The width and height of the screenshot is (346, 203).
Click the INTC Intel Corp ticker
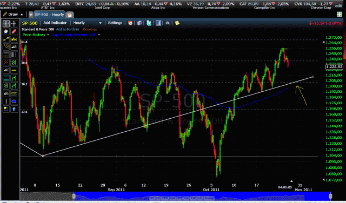click(102, 5)
